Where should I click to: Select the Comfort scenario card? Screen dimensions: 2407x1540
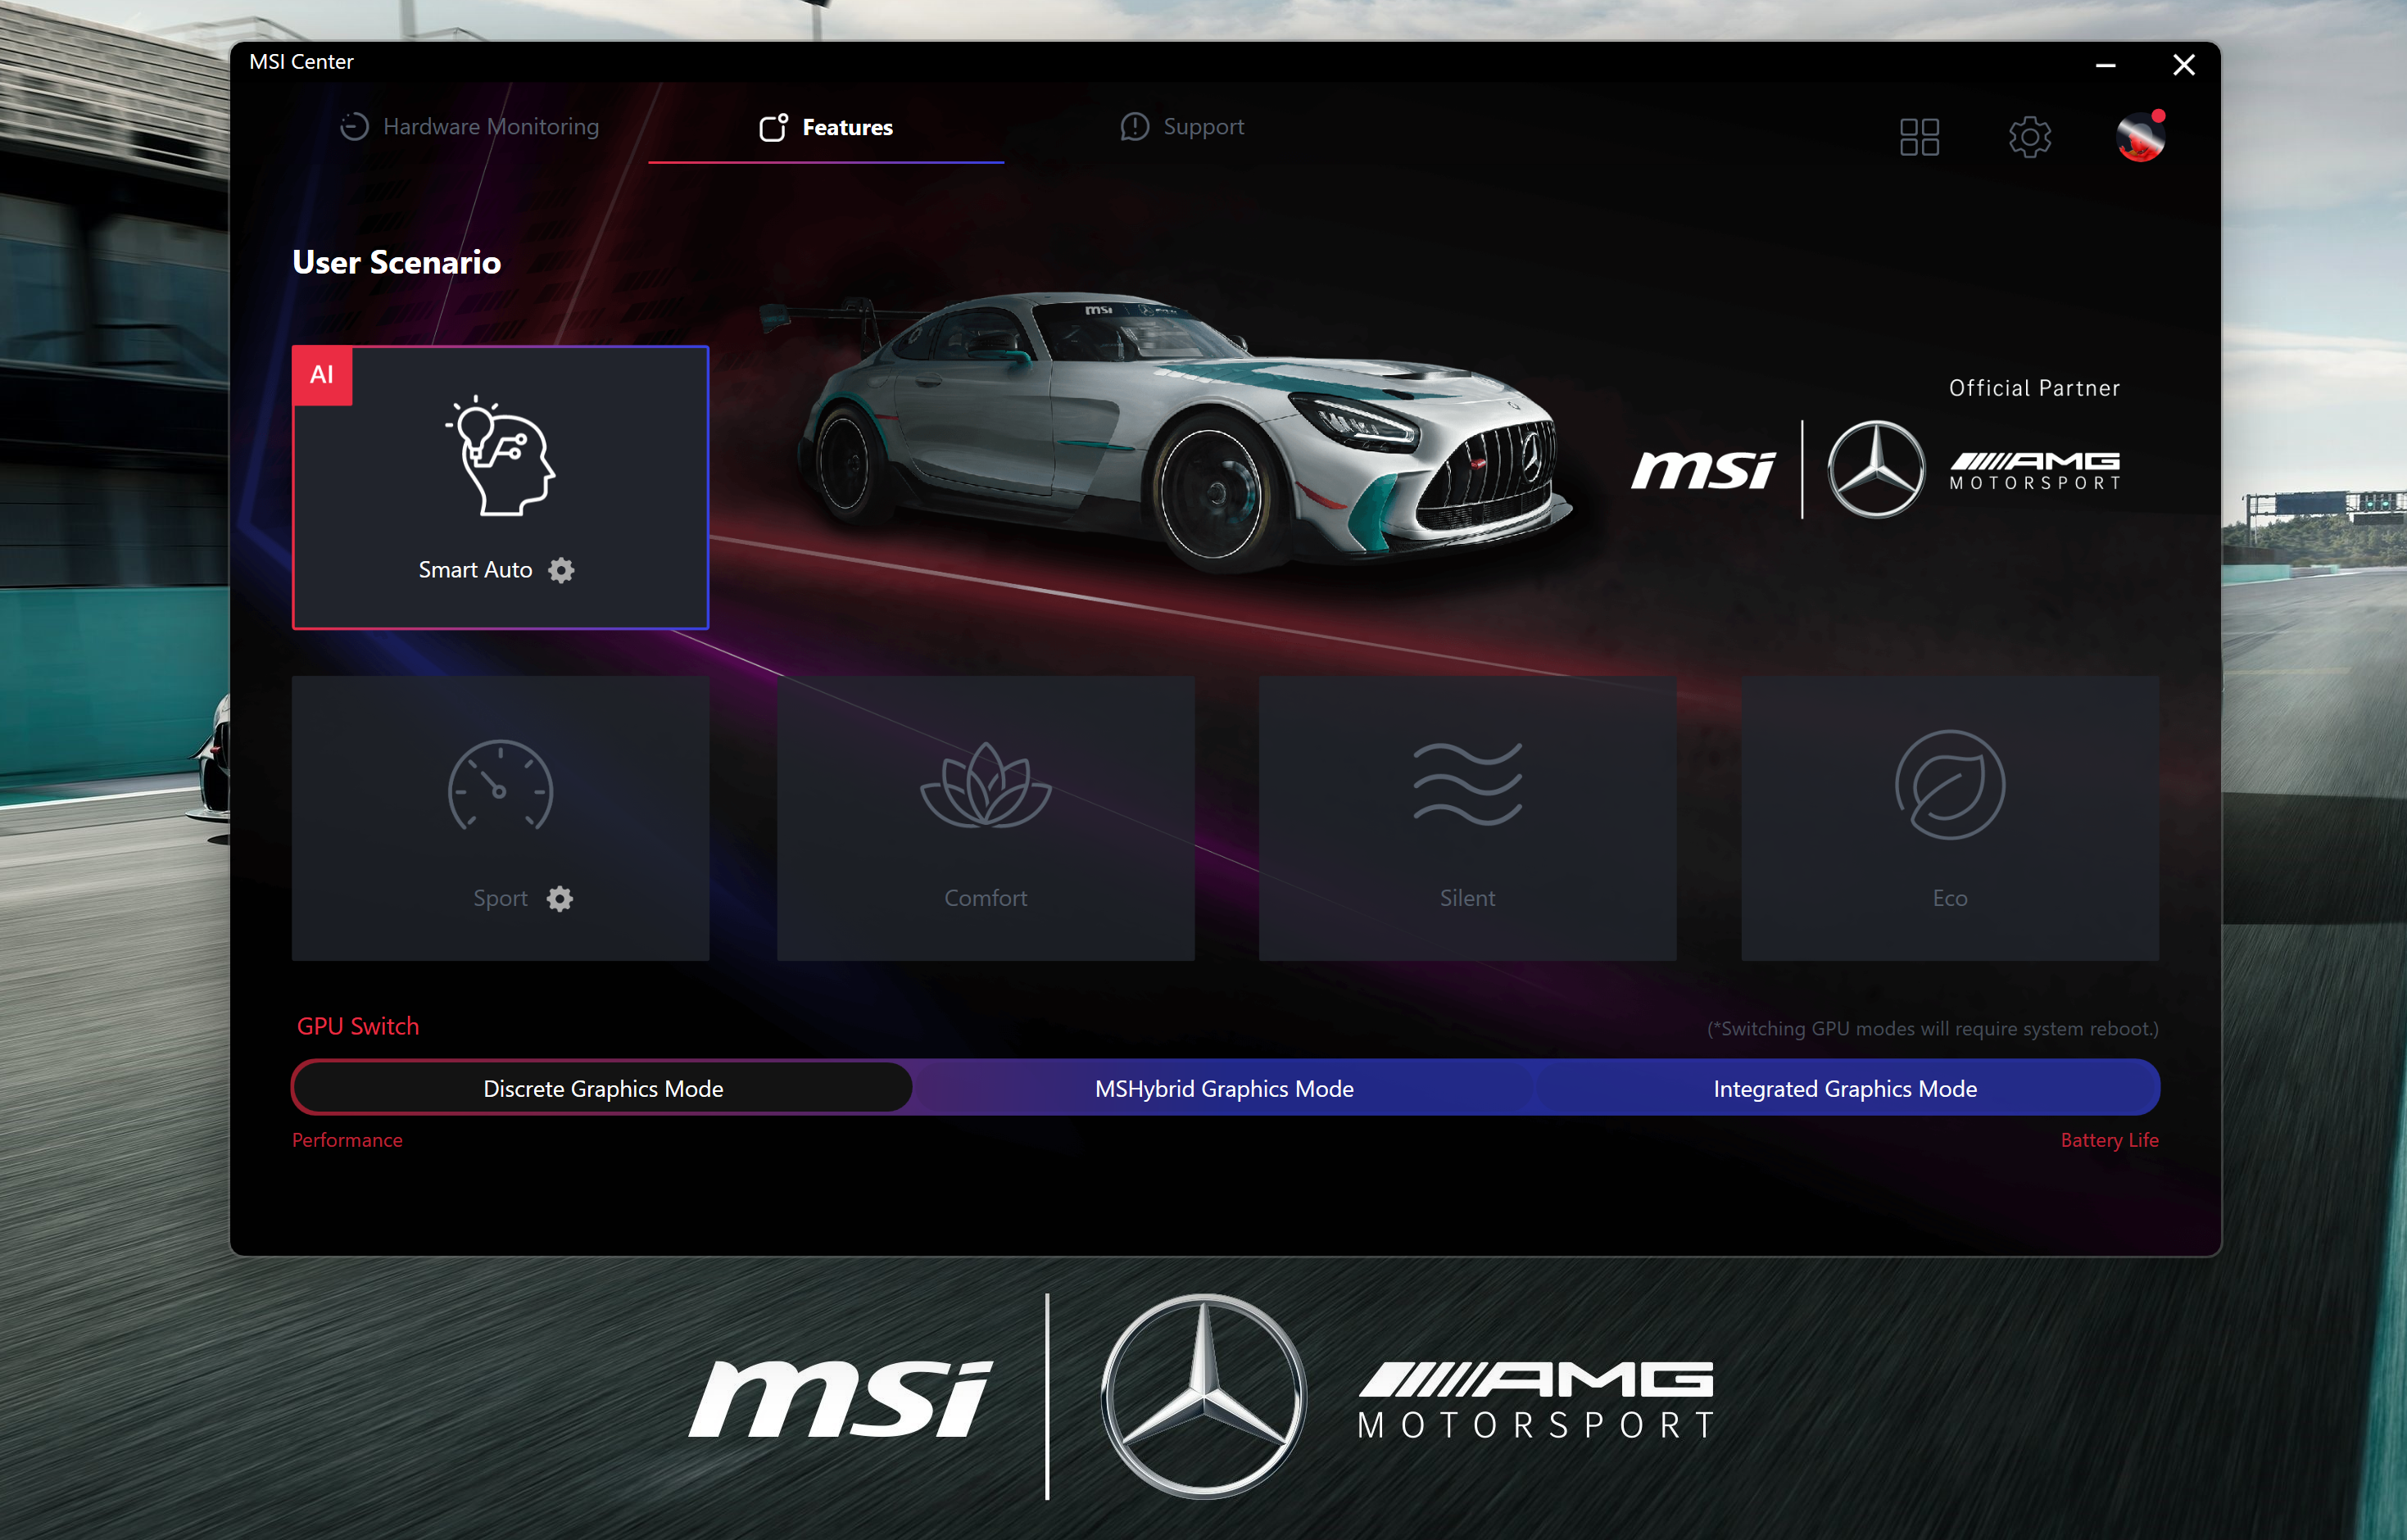985,818
